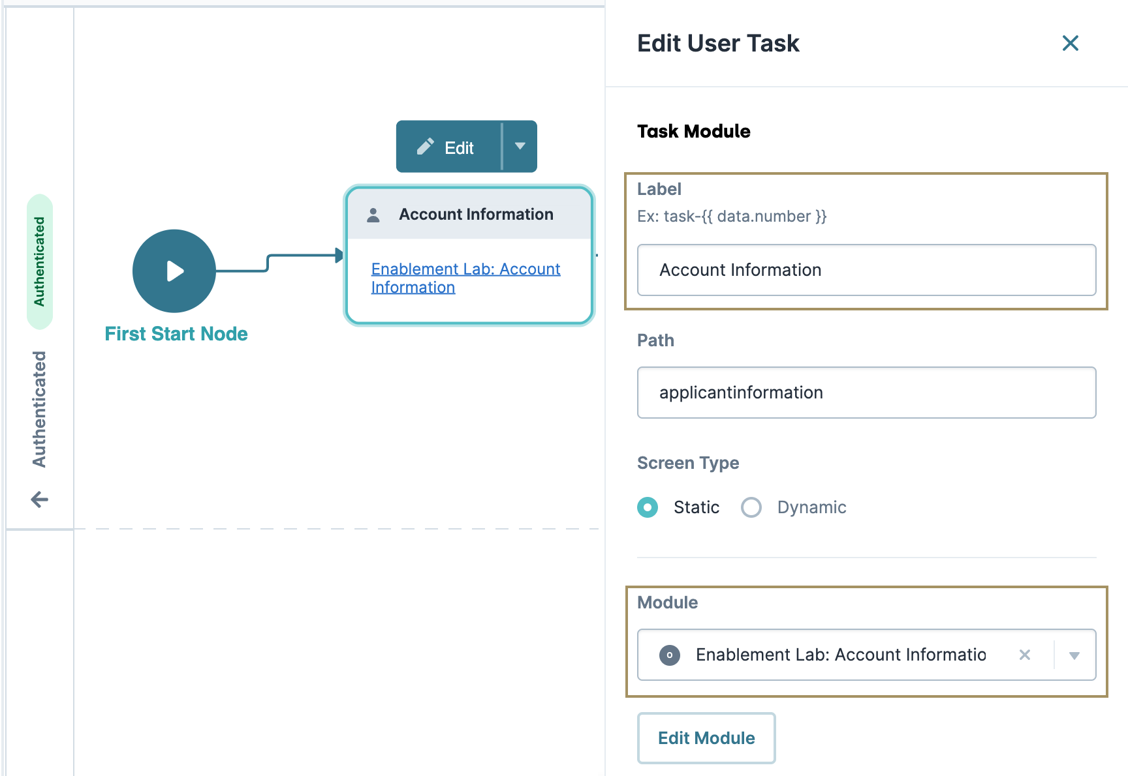The height and width of the screenshot is (776, 1128).
Task: Click the back arrow in the left sidebar
Action: coord(39,499)
